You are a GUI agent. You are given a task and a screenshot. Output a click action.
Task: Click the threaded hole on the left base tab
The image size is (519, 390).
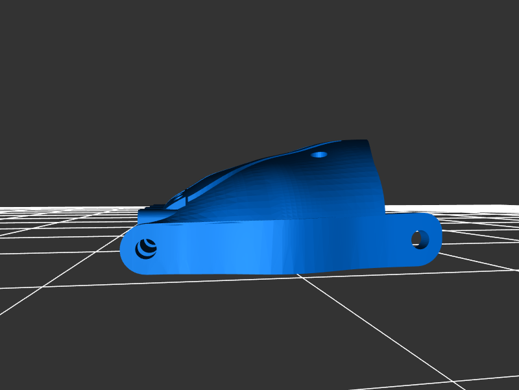pyautogui.click(x=146, y=248)
